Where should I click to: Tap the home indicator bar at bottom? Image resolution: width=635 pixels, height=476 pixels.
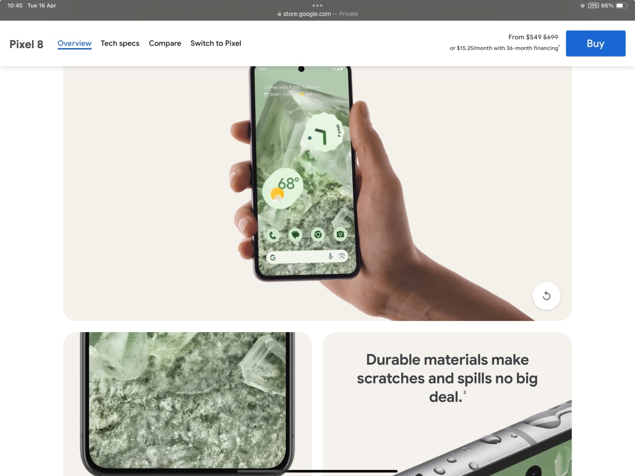(x=317, y=471)
